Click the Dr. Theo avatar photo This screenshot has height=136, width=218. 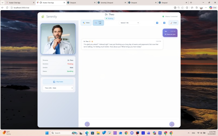[x=58, y=39]
